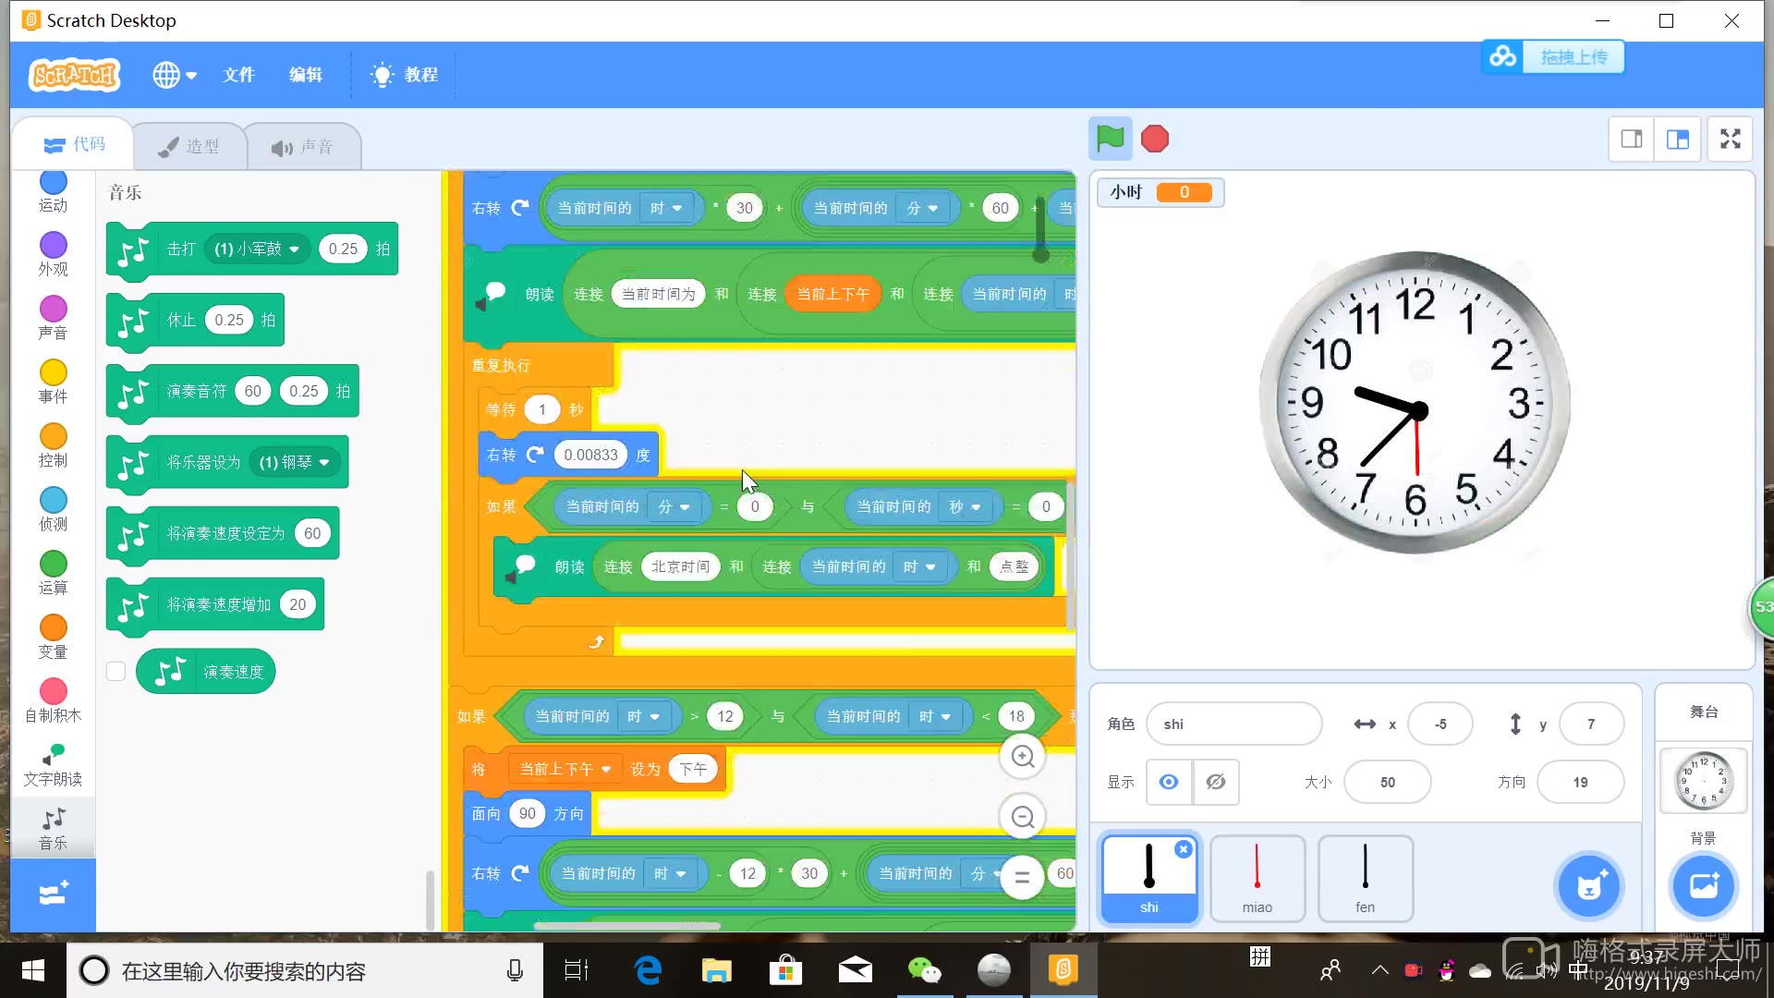Switch to small stage layout

point(1632,139)
